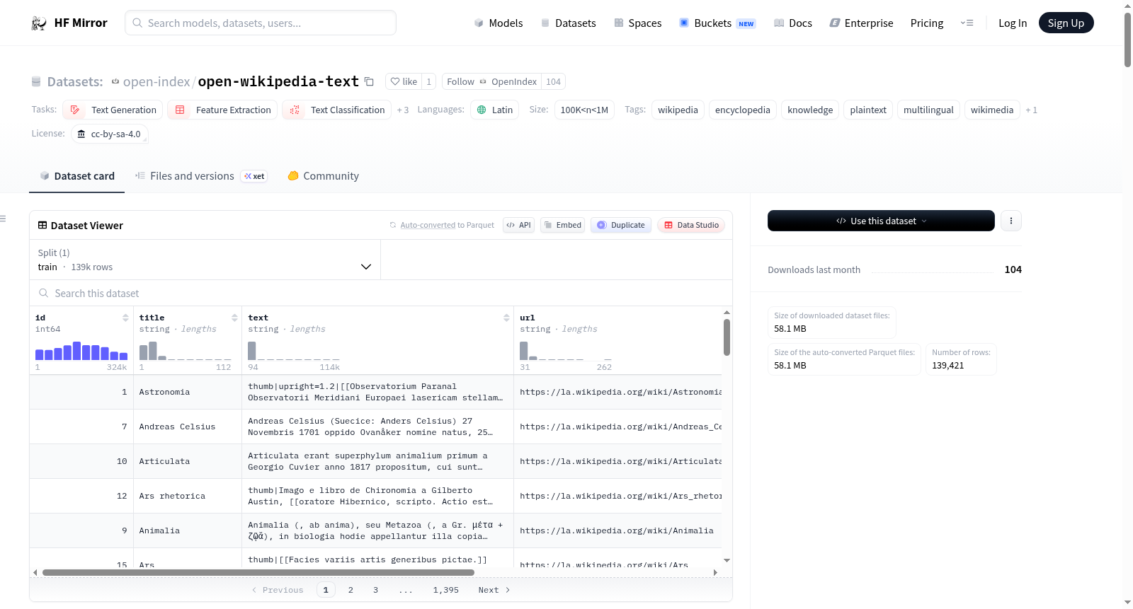
Task: Click the Sign Up button
Action: point(1066,23)
